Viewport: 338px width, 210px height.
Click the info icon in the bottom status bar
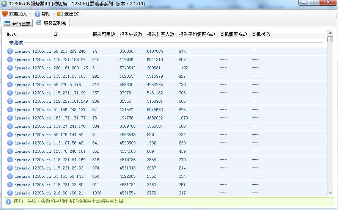pyautogui.click(x=8, y=201)
